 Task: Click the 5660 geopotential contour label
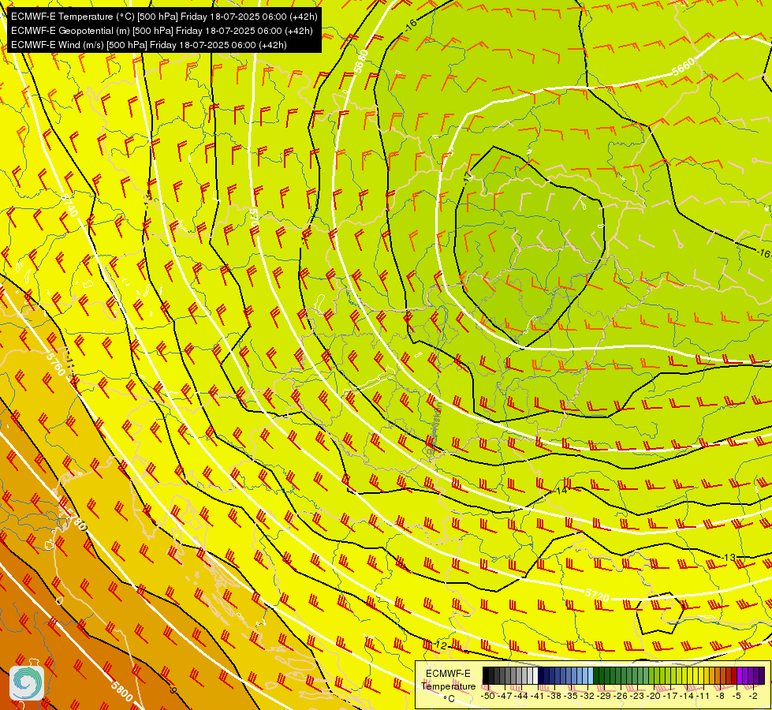(x=683, y=66)
